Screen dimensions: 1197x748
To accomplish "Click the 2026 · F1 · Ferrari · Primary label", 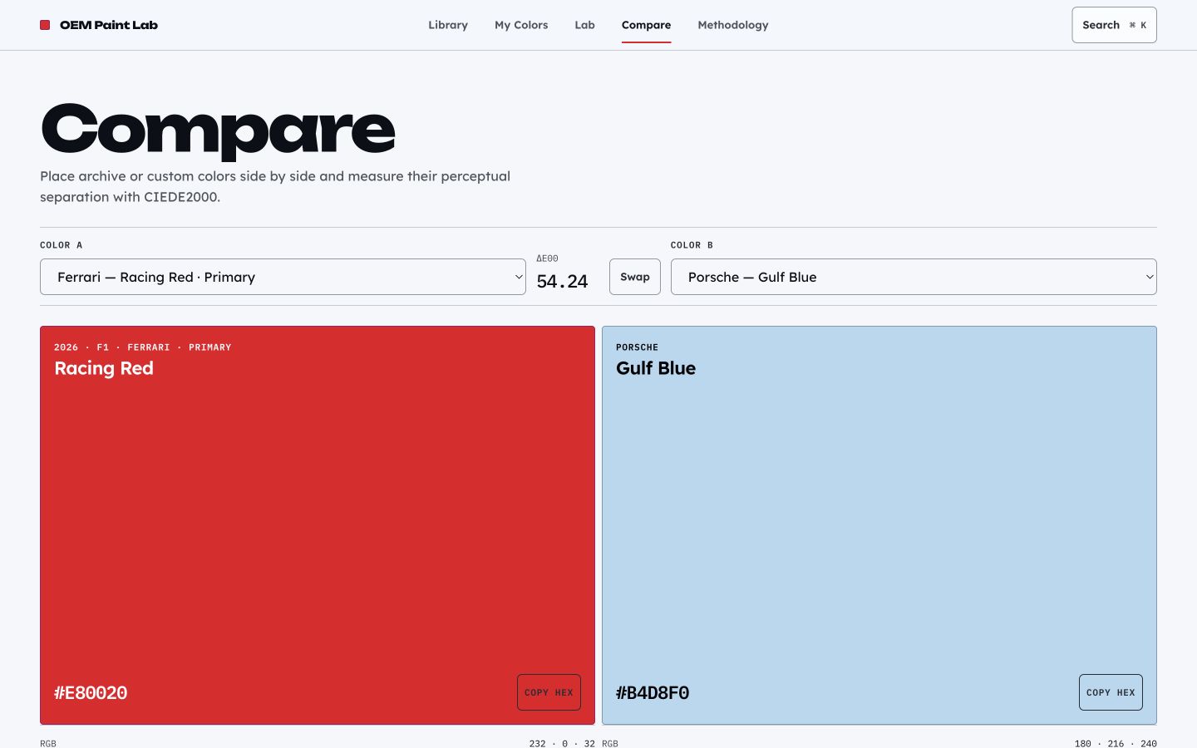I will click(143, 347).
